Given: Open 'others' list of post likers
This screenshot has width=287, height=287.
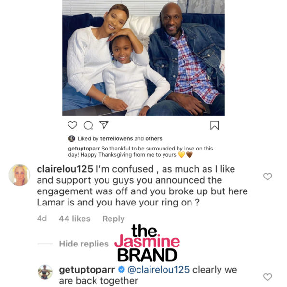Looking at the screenshot, I should pos(154,139).
